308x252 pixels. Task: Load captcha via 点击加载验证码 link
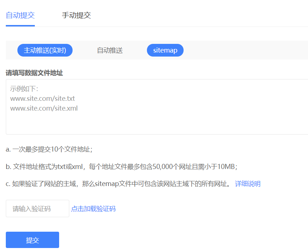[93, 208]
